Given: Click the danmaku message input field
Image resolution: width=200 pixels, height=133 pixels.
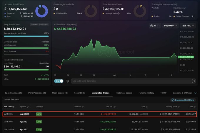Looking at the screenshot, I should coord(131,81).
